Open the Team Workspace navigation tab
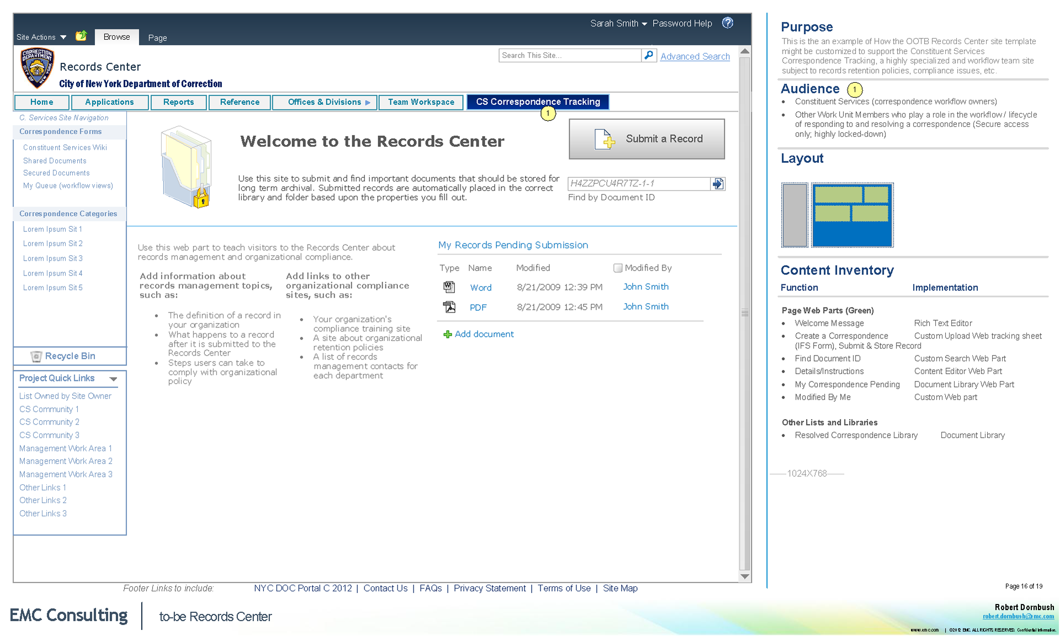The height and width of the screenshot is (636, 1060). click(421, 102)
